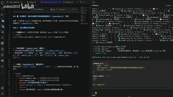The width and height of the screenshot is (173, 97).
Task: Click the terminal prompt input line
Action: click(x=132, y=93)
